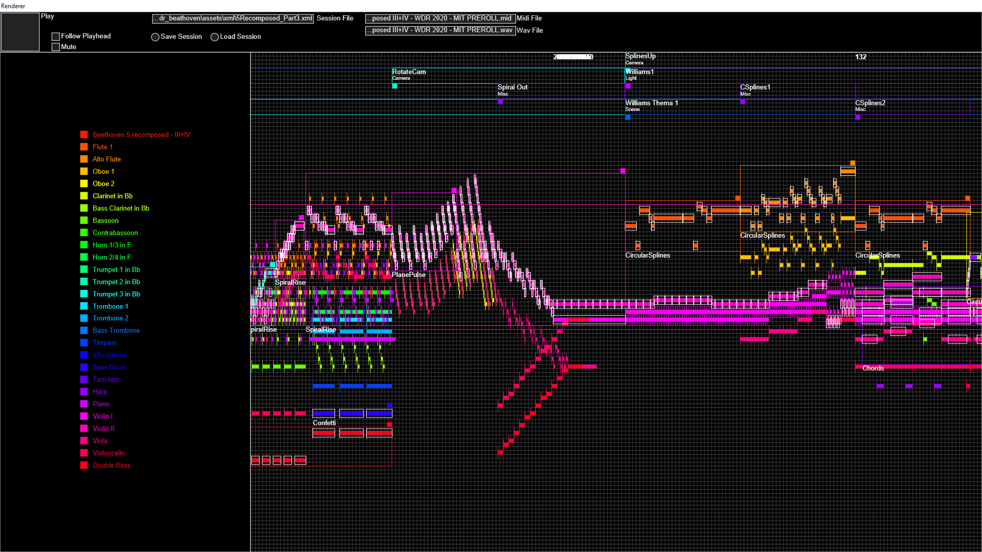Click the Trumpet 1 in Bb swatch
The width and height of the screenshot is (982, 552).
pos(84,269)
